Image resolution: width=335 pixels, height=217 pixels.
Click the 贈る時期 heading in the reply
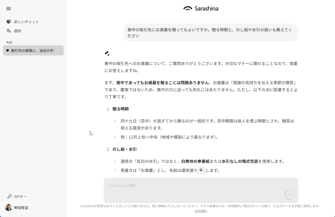pos(121,109)
